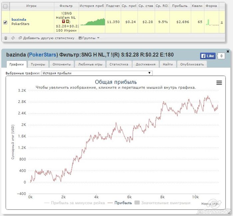Screen dimensions: 233x216
Task: Toggle Значительные выигрыши legend
Action: 162,203
